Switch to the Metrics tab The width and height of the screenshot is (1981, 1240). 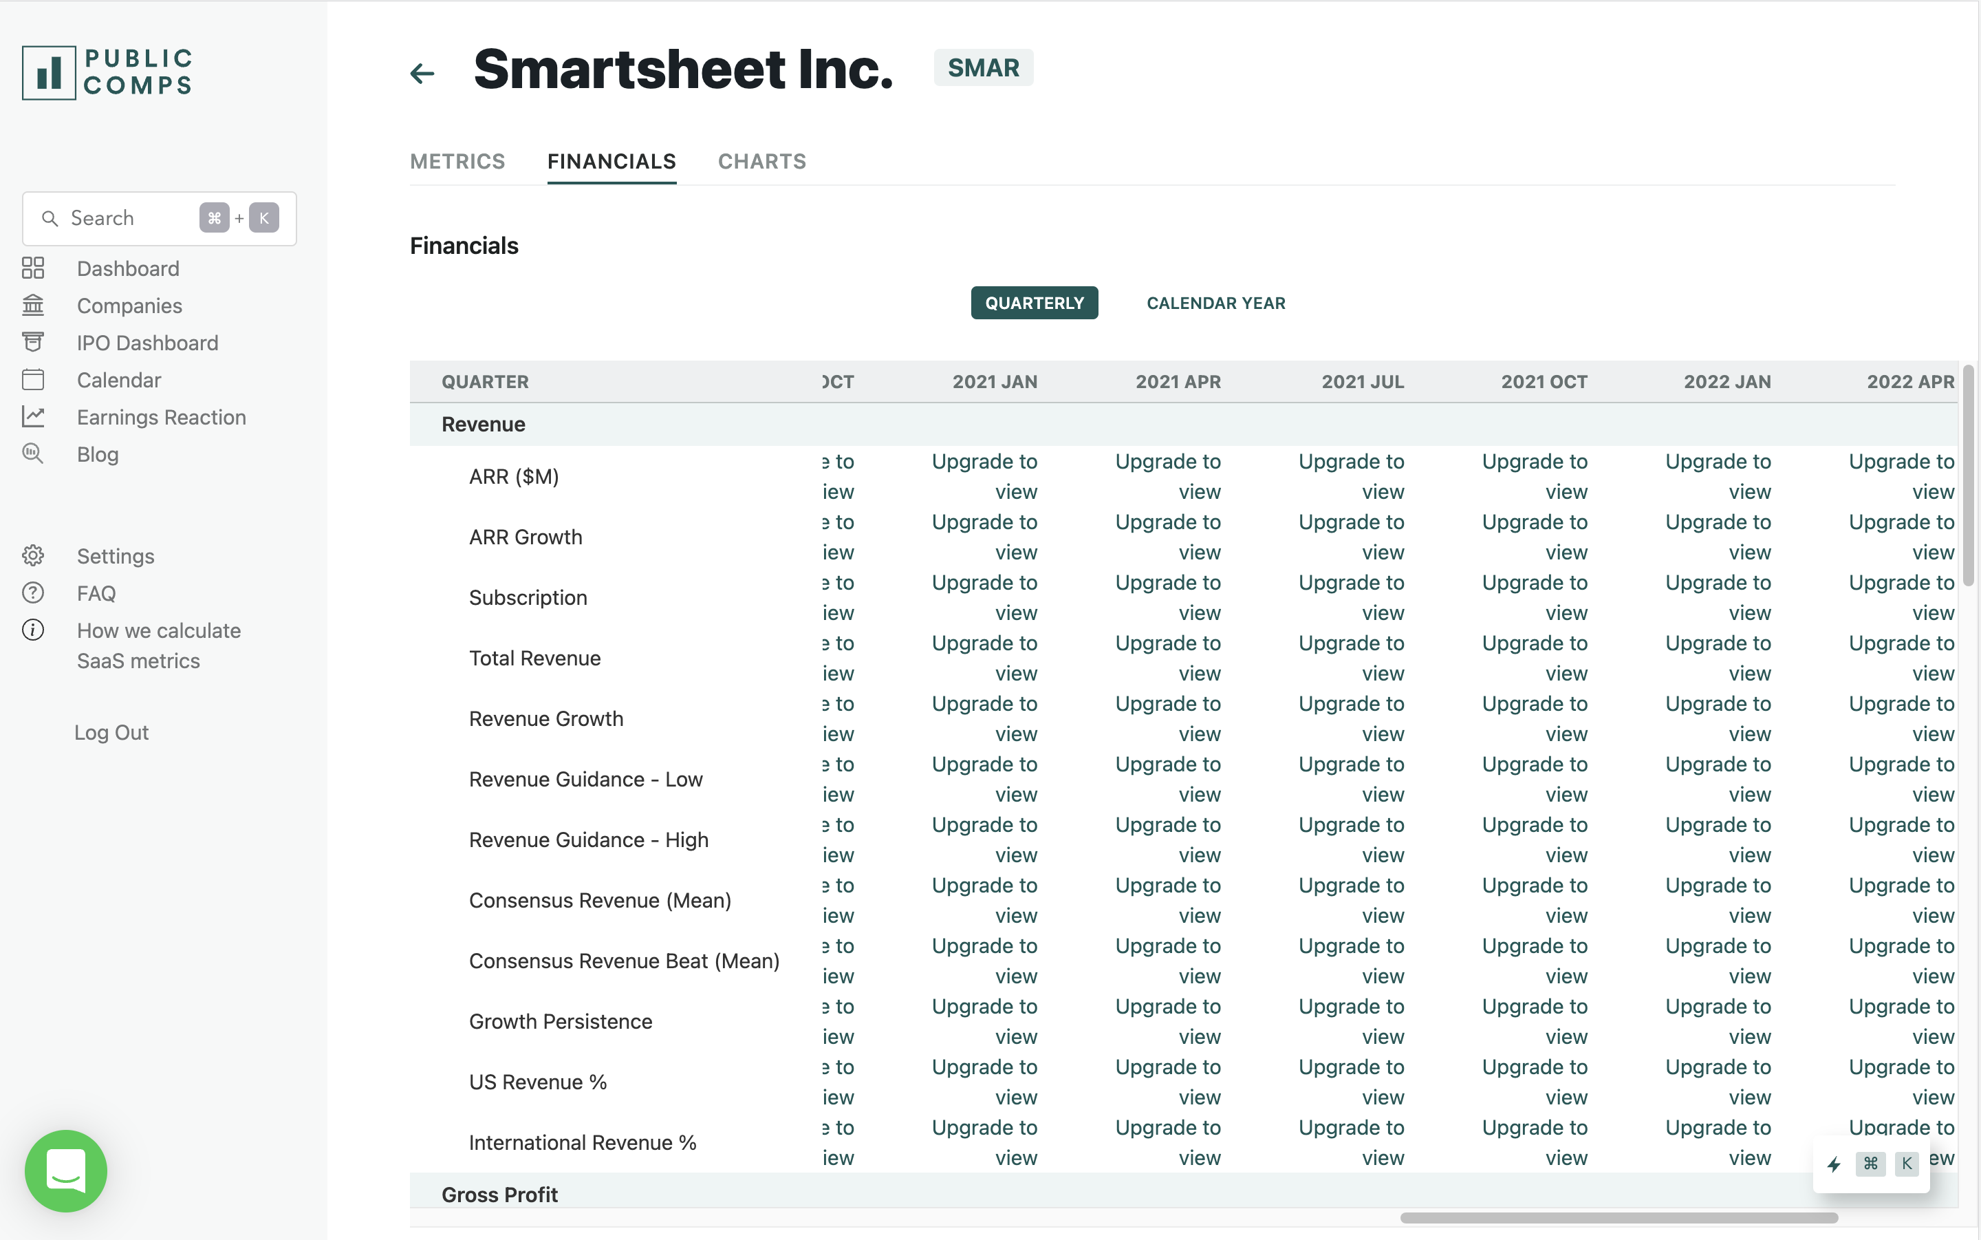tap(457, 162)
